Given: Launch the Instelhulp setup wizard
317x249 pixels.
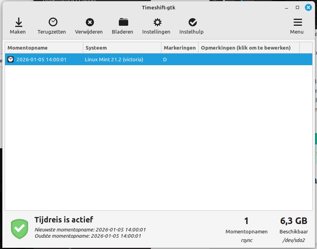Looking at the screenshot, I should click(x=192, y=26).
